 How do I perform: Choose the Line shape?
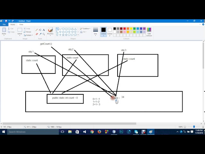pyautogui.click(x=57, y=29)
